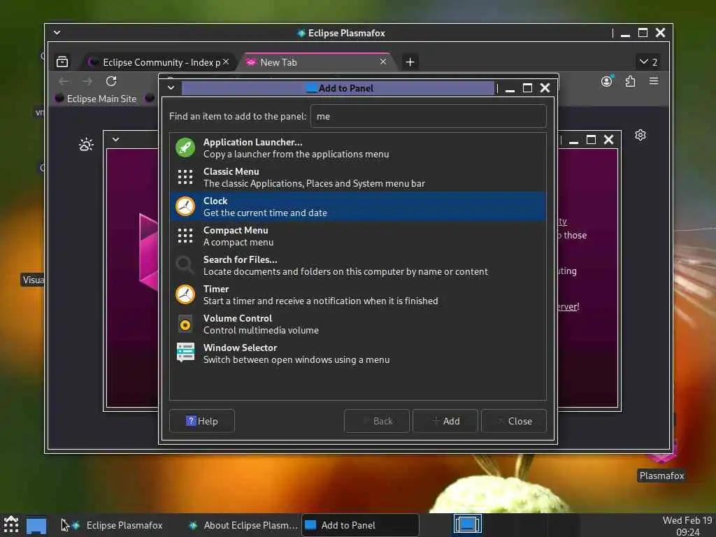Go back in Plasmafox browser

coord(64,81)
